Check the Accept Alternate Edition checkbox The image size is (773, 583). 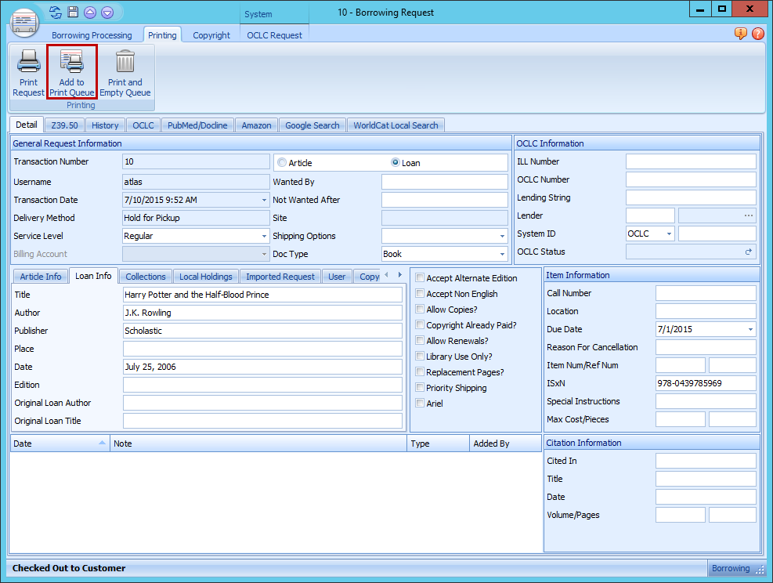click(x=421, y=278)
